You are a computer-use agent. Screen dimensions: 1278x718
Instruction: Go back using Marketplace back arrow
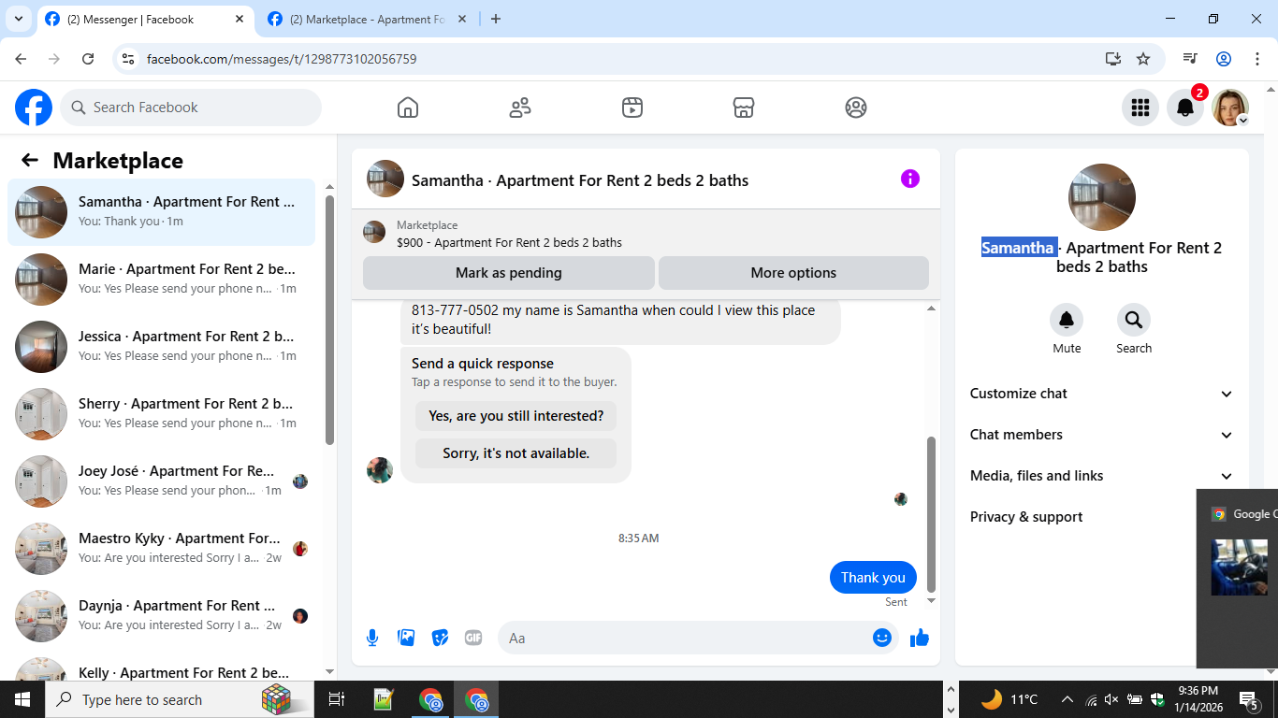click(x=30, y=160)
